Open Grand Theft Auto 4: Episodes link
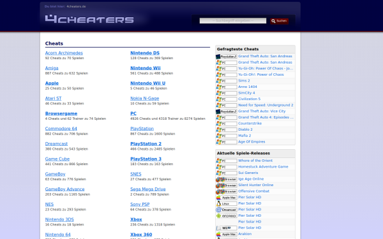383x239 pixels. (x=266, y=117)
